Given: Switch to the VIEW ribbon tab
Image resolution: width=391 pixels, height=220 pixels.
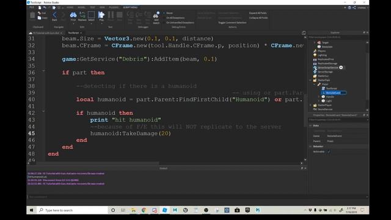Looking at the screenshot, I should (x=102, y=7).
